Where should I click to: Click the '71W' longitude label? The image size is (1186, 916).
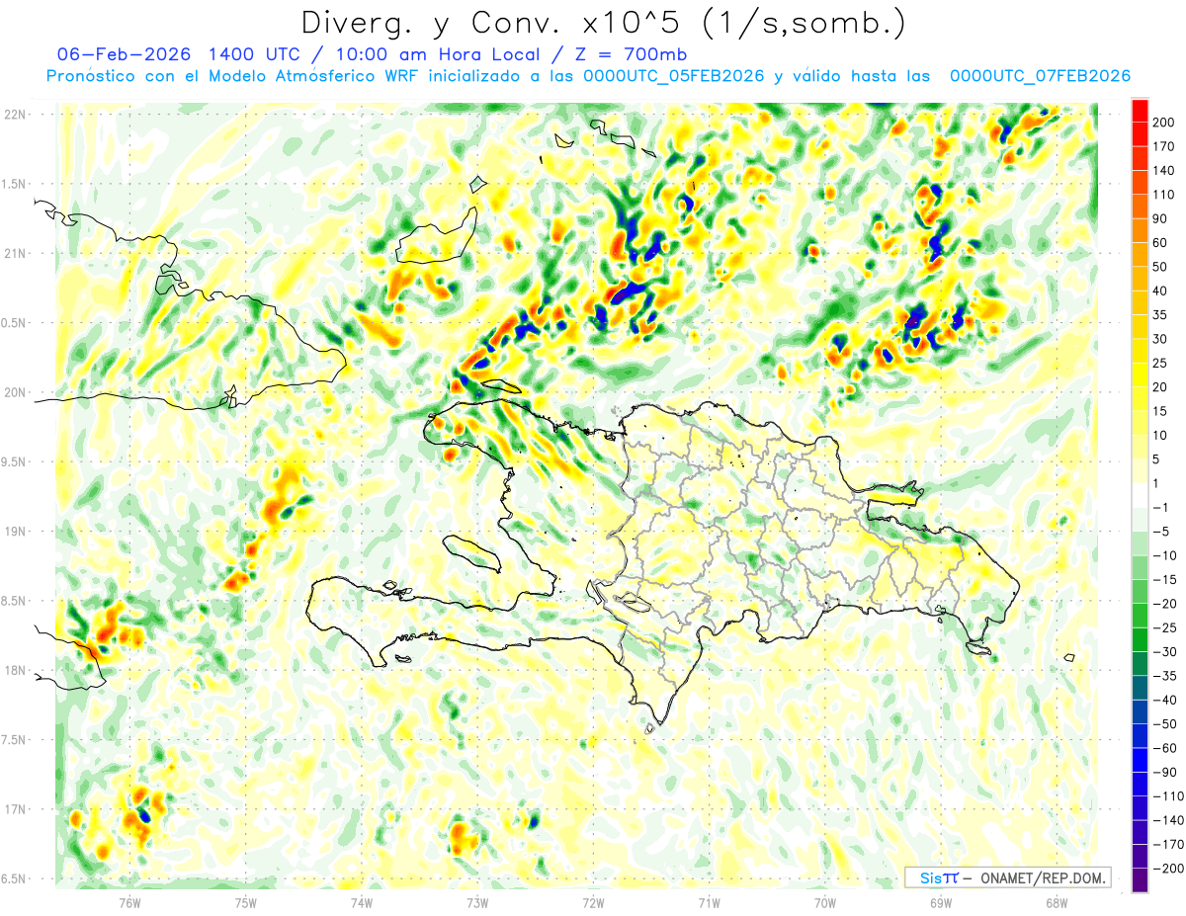(x=709, y=902)
